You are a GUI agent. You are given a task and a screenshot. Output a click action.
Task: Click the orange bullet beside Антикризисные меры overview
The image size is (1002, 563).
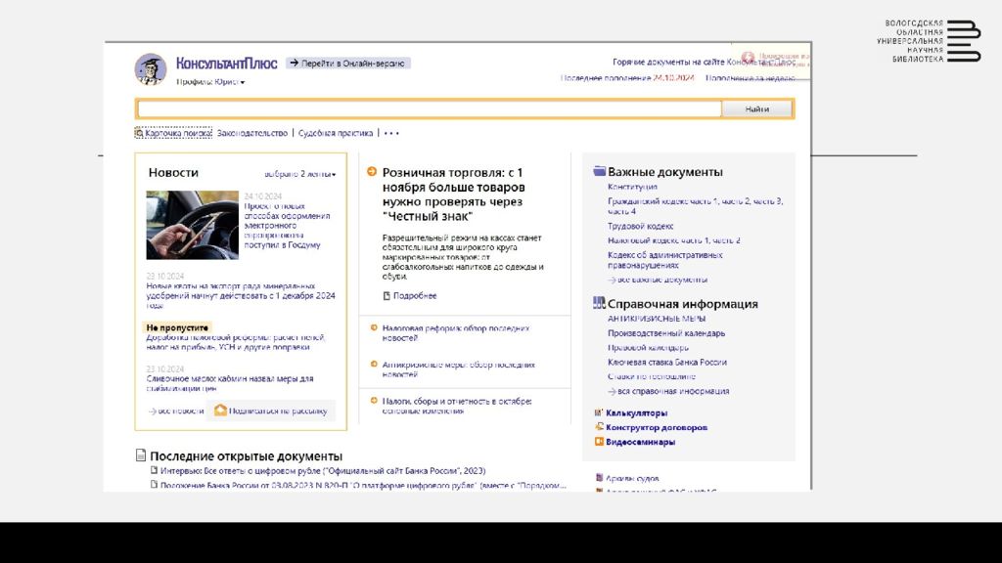coord(374,365)
